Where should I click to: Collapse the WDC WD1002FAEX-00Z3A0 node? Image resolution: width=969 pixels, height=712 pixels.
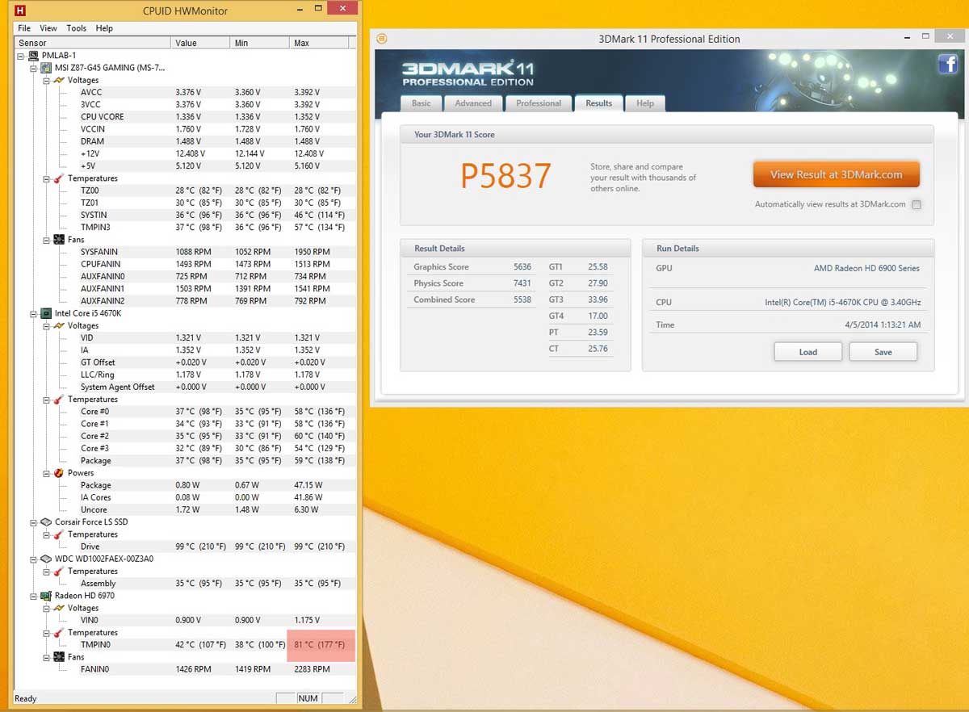click(x=34, y=559)
